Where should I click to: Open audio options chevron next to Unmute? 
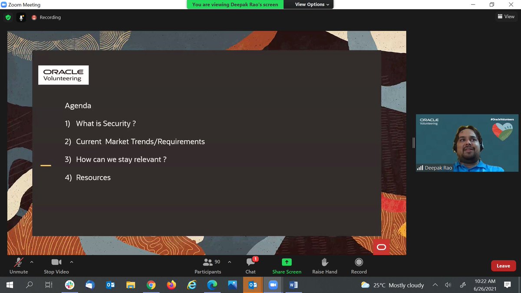click(31, 262)
